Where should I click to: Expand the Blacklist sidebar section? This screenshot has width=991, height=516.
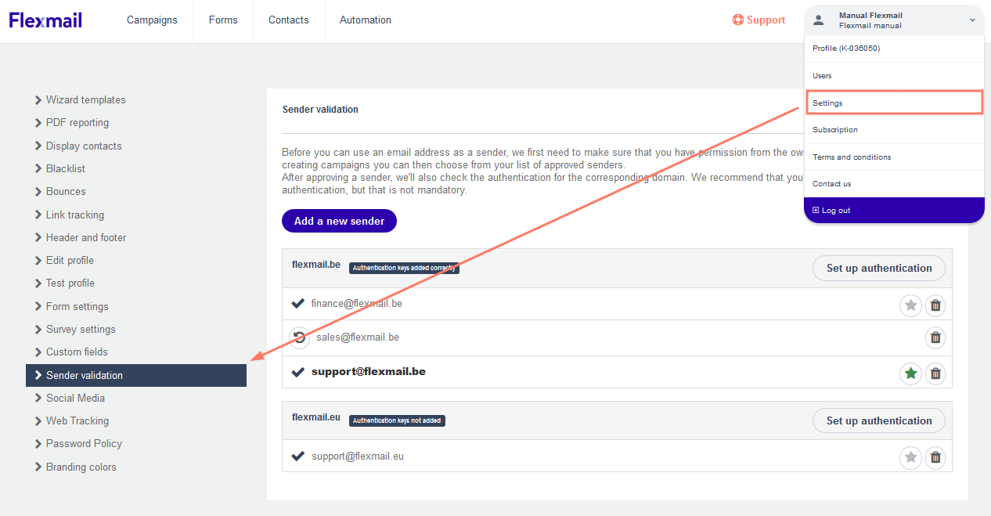pyautogui.click(x=65, y=168)
